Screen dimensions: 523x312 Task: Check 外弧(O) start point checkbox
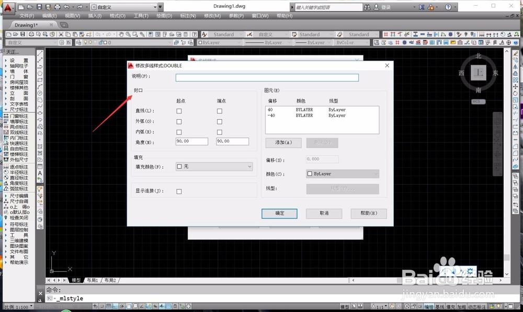tap(179, 122)
